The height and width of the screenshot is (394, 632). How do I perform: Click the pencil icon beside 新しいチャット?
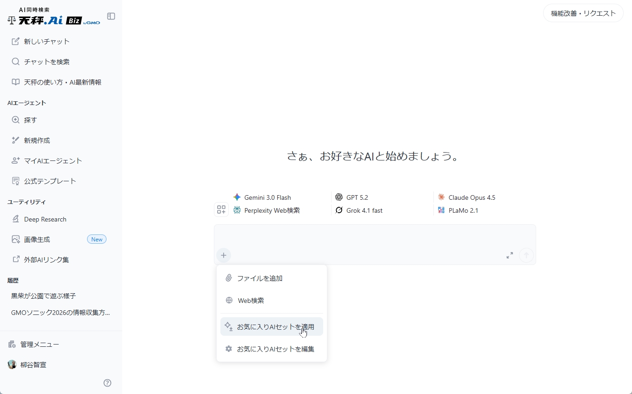16,41
